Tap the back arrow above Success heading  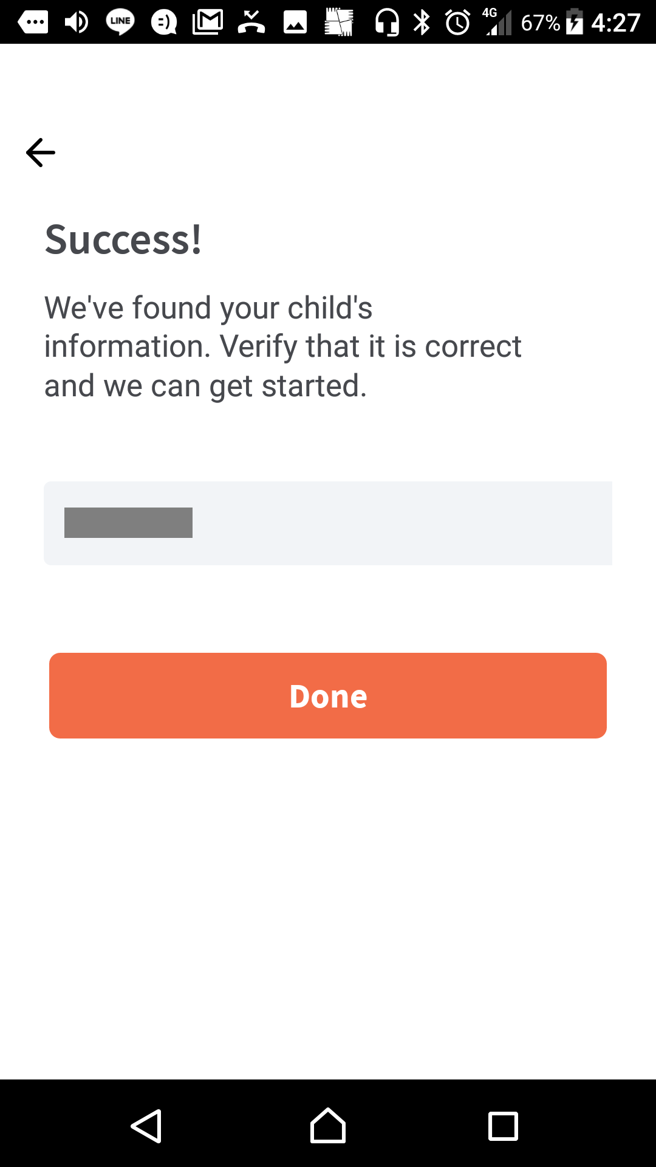click(41, 152)
